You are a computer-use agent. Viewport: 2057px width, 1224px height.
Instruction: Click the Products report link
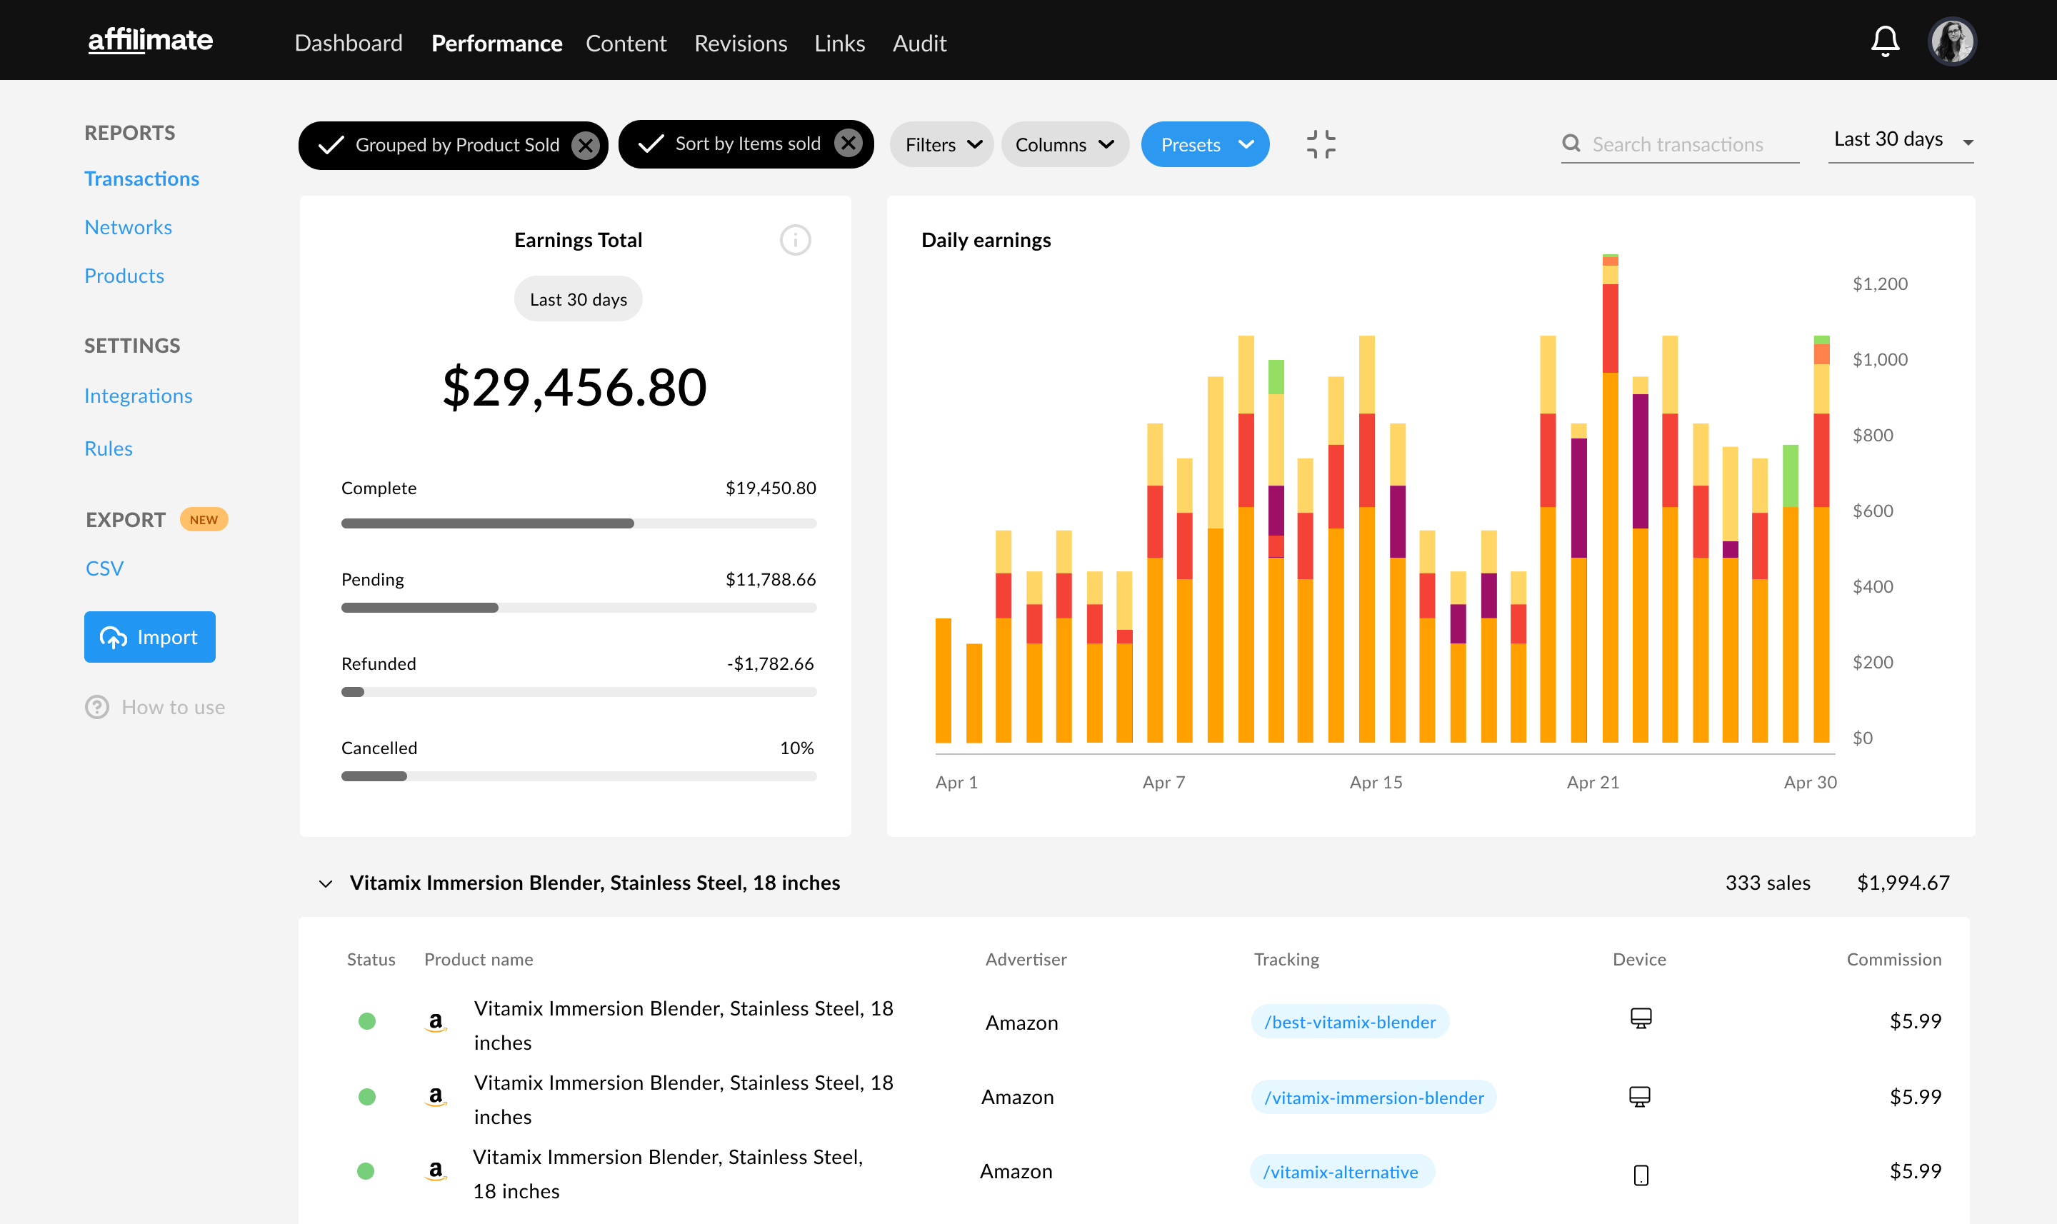pos(122,274)
